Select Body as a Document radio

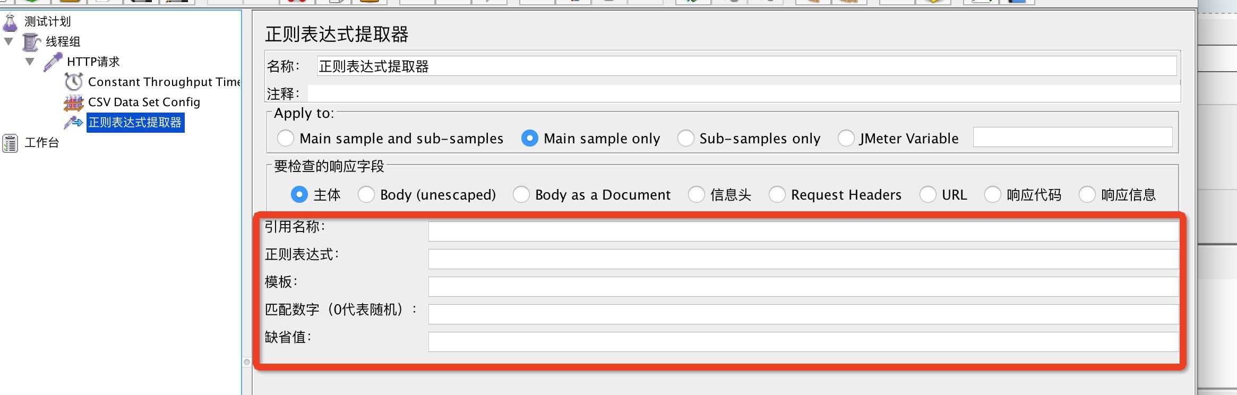point(521,195)
